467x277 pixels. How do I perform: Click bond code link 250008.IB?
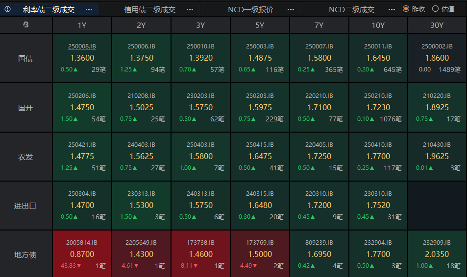(82, 46)
